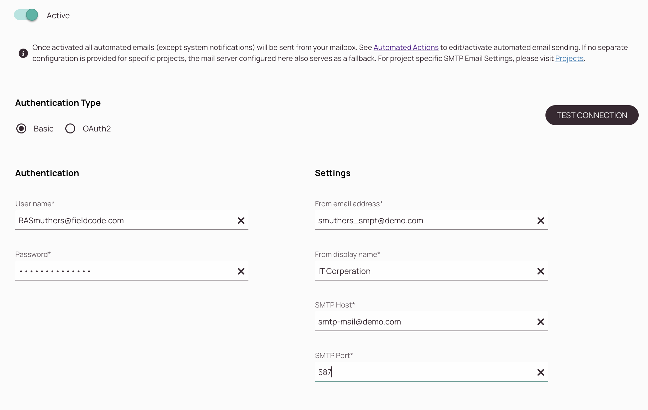Open the Projects link

click(x=569, y=58)
